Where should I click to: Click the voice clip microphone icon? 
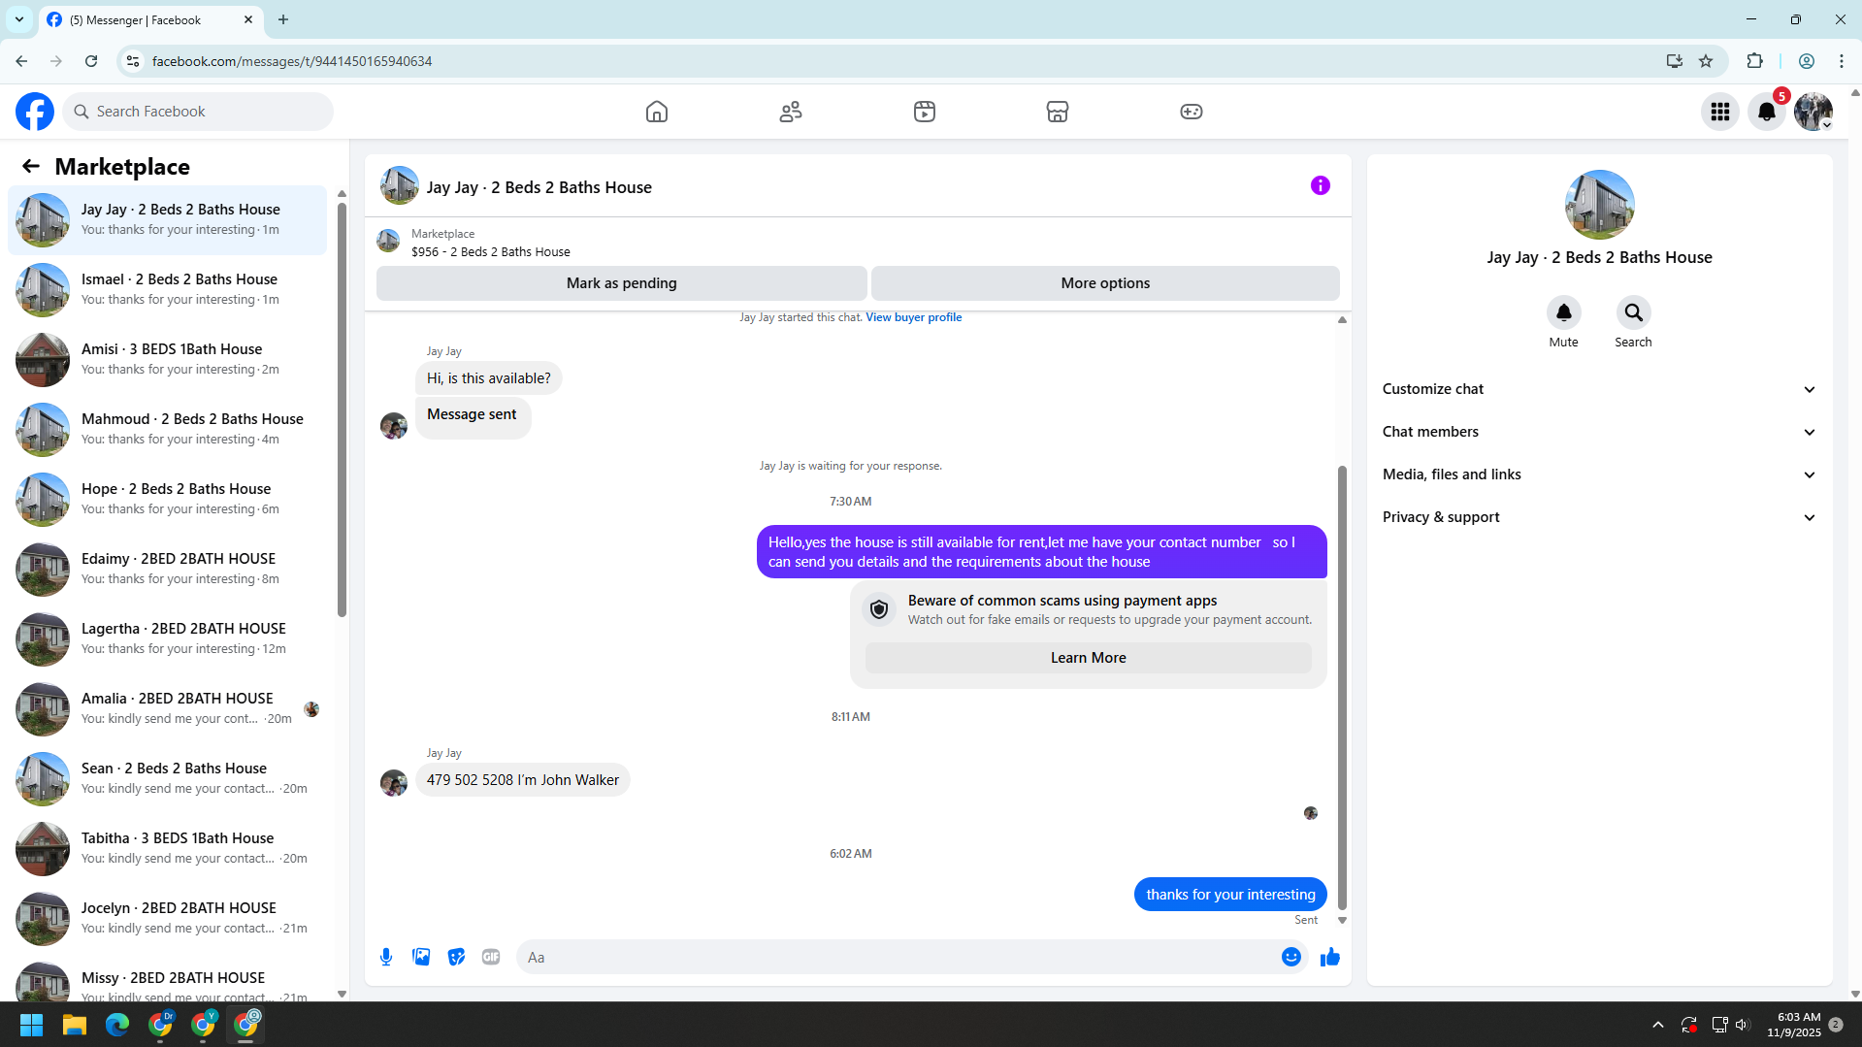point(386,957)
